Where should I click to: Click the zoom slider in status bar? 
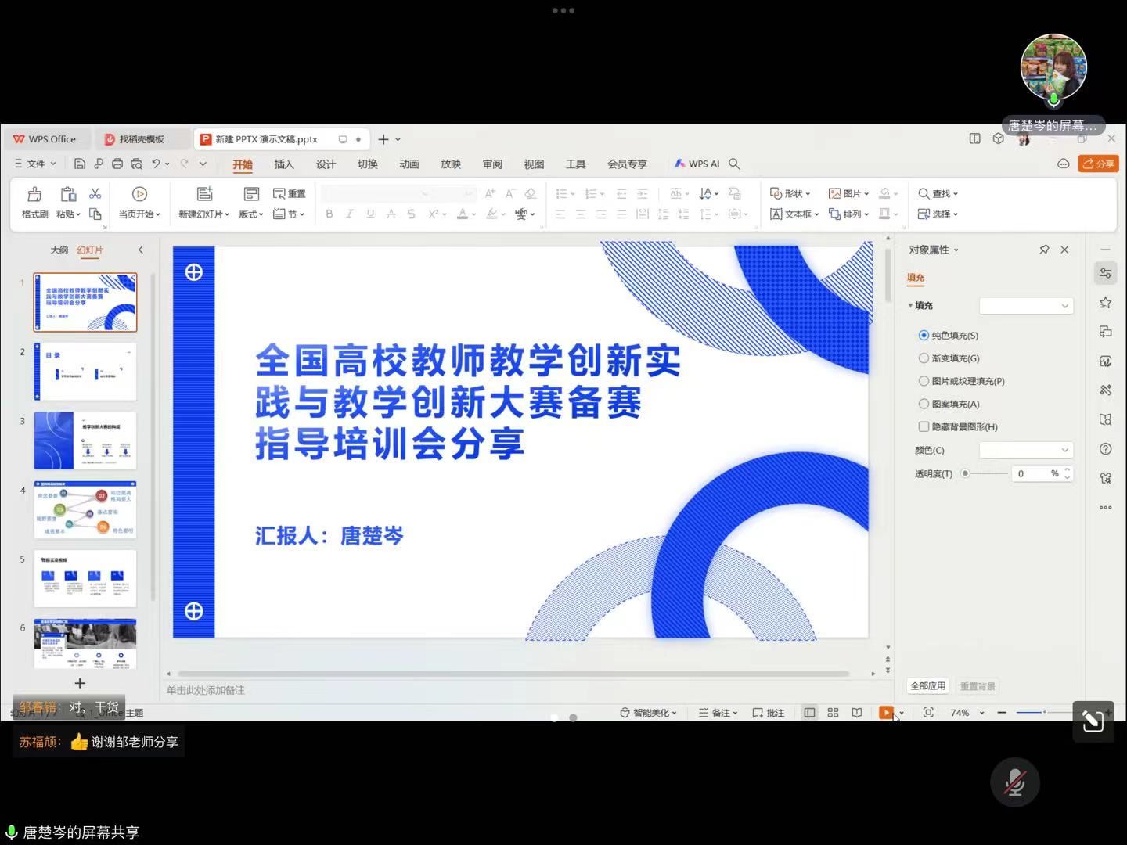point(1043,713)
